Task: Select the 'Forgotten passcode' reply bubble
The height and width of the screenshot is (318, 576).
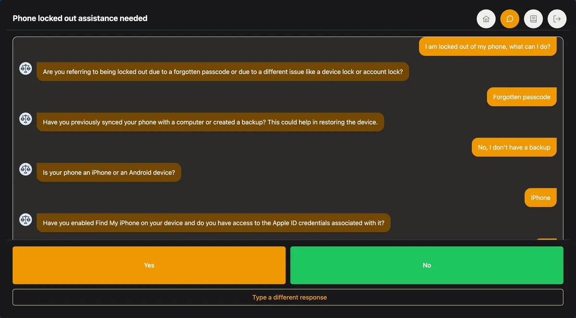Action: (x=521, y=97)
